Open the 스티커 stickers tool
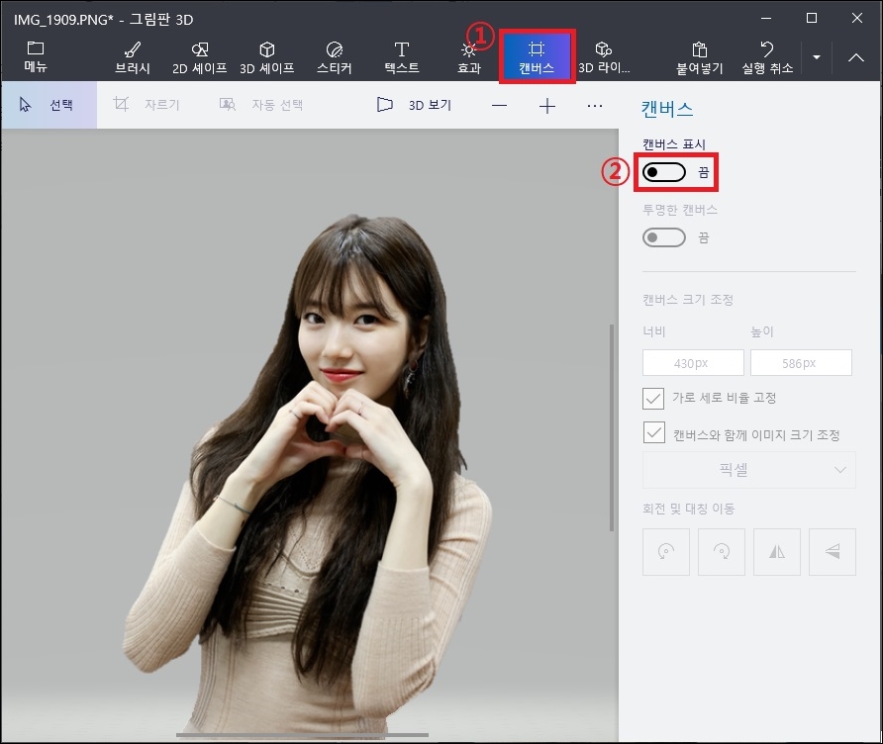The height and width of the screenshot is (744, 883). click(334, 56)
